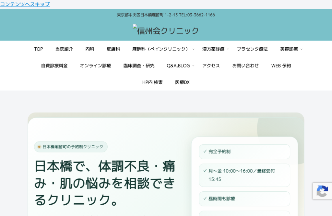This screenshot has width=332, height=216.
Task: Go to 当院紹介 page
Action: point(64,49)
